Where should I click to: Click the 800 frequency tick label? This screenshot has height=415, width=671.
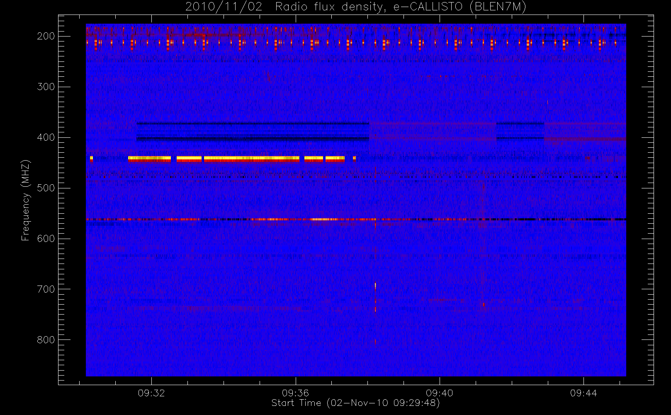click(46, 340)
